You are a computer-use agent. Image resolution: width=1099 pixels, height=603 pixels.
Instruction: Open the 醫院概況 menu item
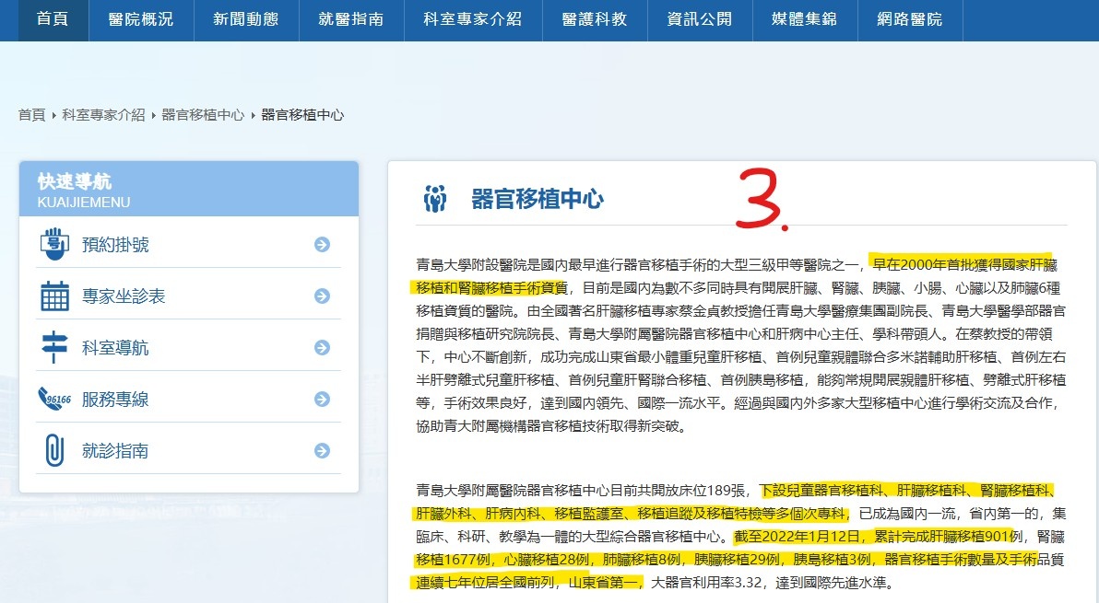(141, 19)
